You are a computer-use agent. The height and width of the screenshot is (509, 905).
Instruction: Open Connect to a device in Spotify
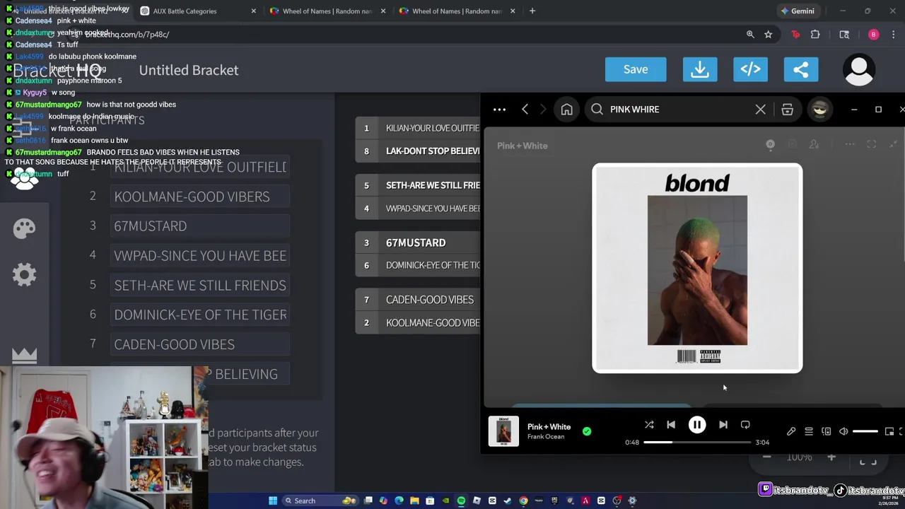click(826, 431)
